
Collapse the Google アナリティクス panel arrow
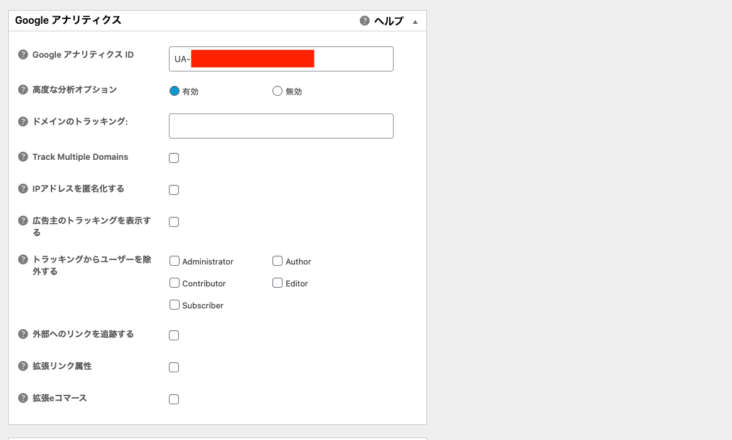point(415,22)
